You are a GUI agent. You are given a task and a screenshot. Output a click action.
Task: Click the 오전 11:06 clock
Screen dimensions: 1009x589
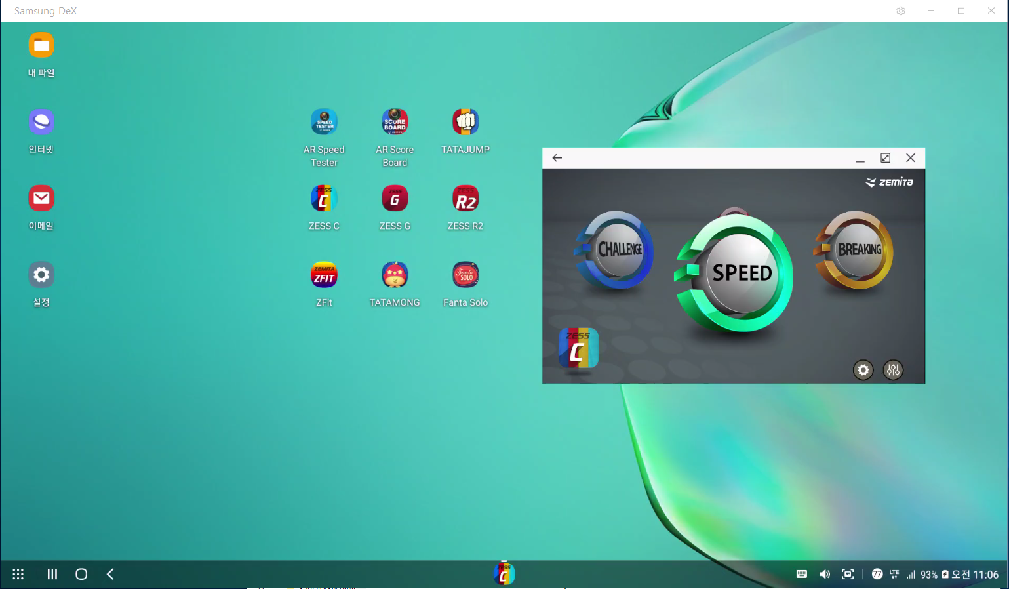coord(975,575)
